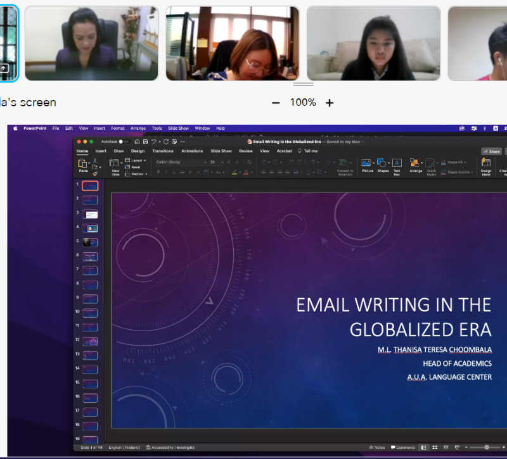Open the File menu in menu bar
Screen dimensions: 507x459
[x=56, y=129]
